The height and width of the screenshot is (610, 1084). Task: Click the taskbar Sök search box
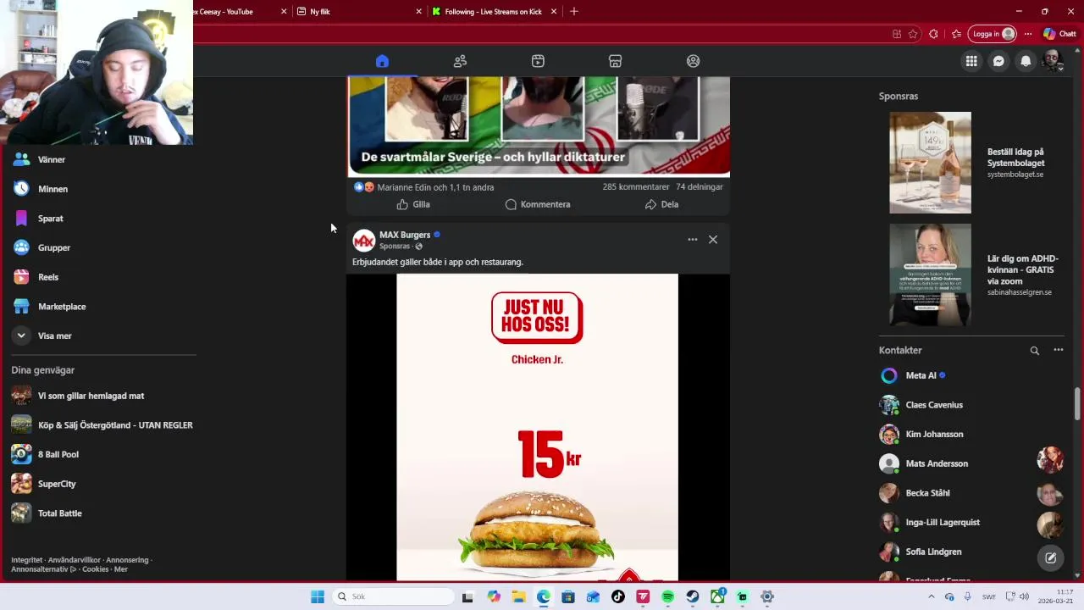point(393,597)
